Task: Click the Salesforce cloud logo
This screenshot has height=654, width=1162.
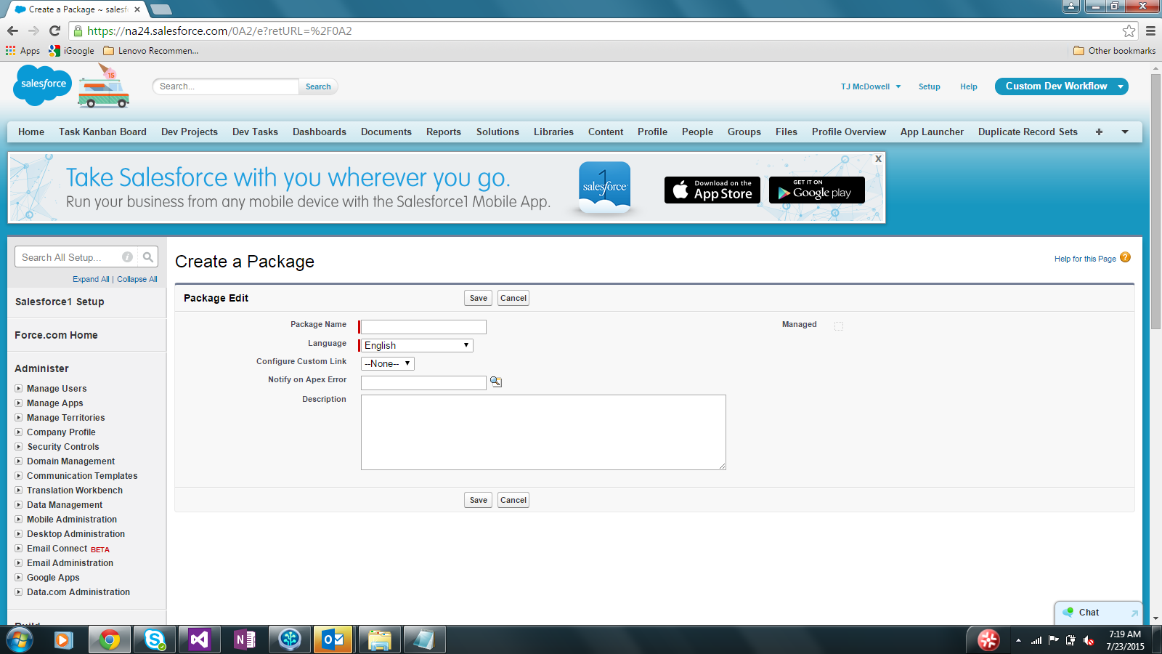Action: pos(43,85)
